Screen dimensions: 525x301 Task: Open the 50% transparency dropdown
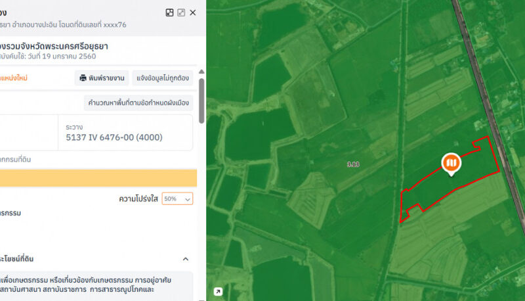coord(177,198)
